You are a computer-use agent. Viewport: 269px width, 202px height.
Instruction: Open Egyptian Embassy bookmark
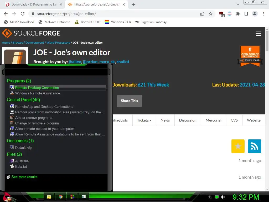pyautogui.click(x=151, y=22)
